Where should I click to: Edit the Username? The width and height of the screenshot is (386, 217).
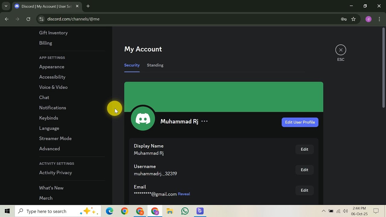[305, 170]
